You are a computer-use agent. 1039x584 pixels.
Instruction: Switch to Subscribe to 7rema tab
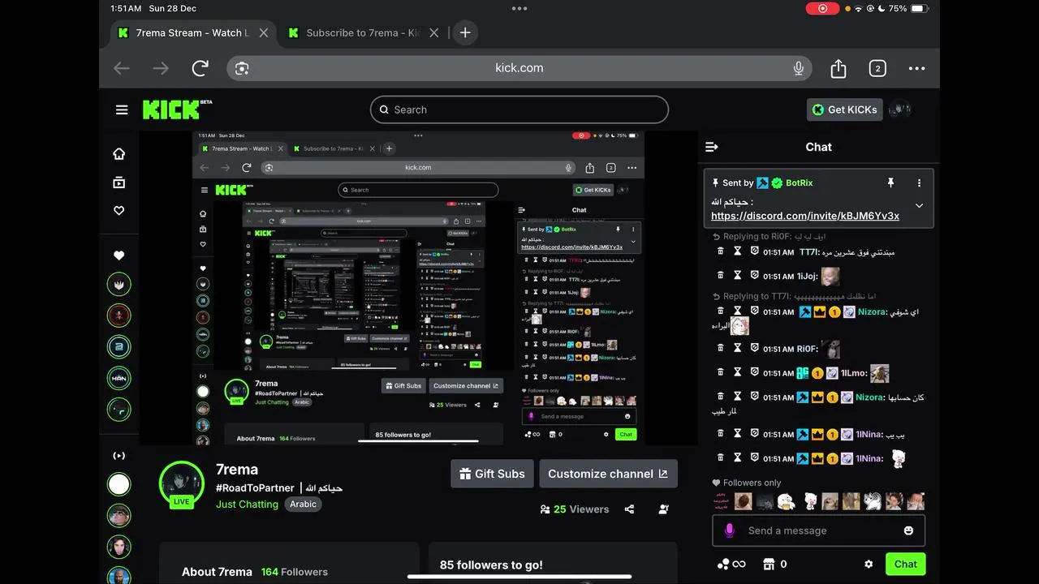click(x=363, y=32)
